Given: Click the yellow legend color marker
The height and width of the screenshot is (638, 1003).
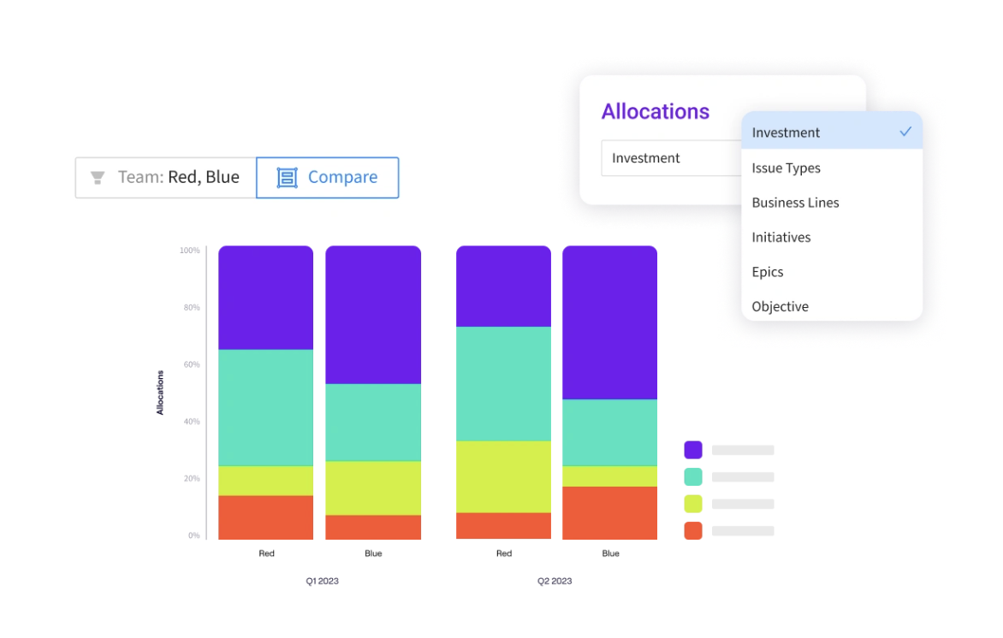Looking at the screenshot, I should [692, 504].
